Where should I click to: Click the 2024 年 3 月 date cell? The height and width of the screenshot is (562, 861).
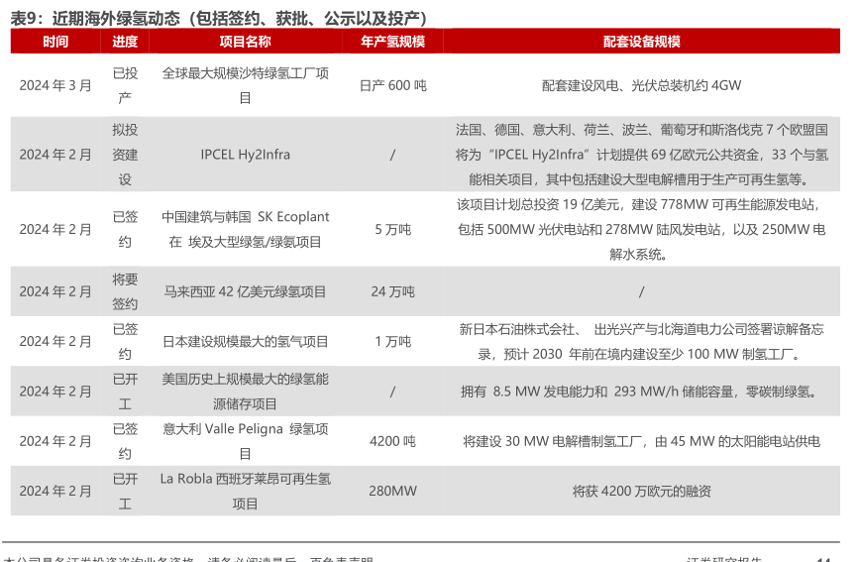(x=55, y=86)
